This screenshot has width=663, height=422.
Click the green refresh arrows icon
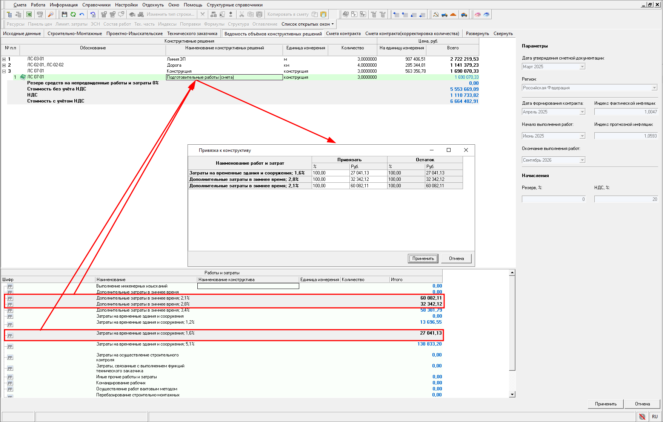pos(73,14)
